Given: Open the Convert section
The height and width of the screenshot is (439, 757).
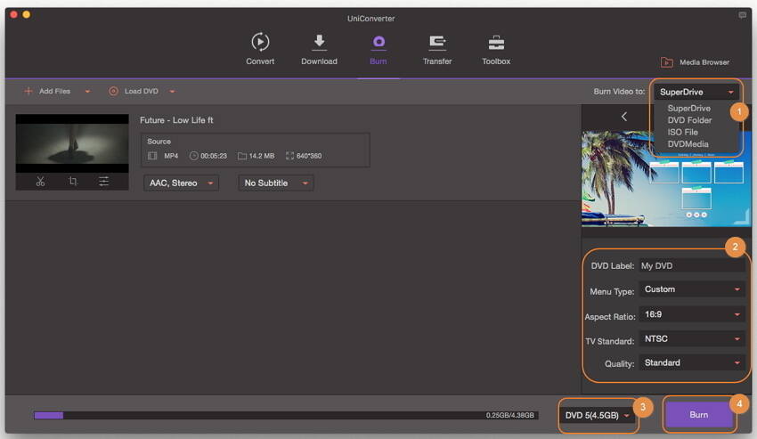Looking at the screenshot, I should click(260, 49).
